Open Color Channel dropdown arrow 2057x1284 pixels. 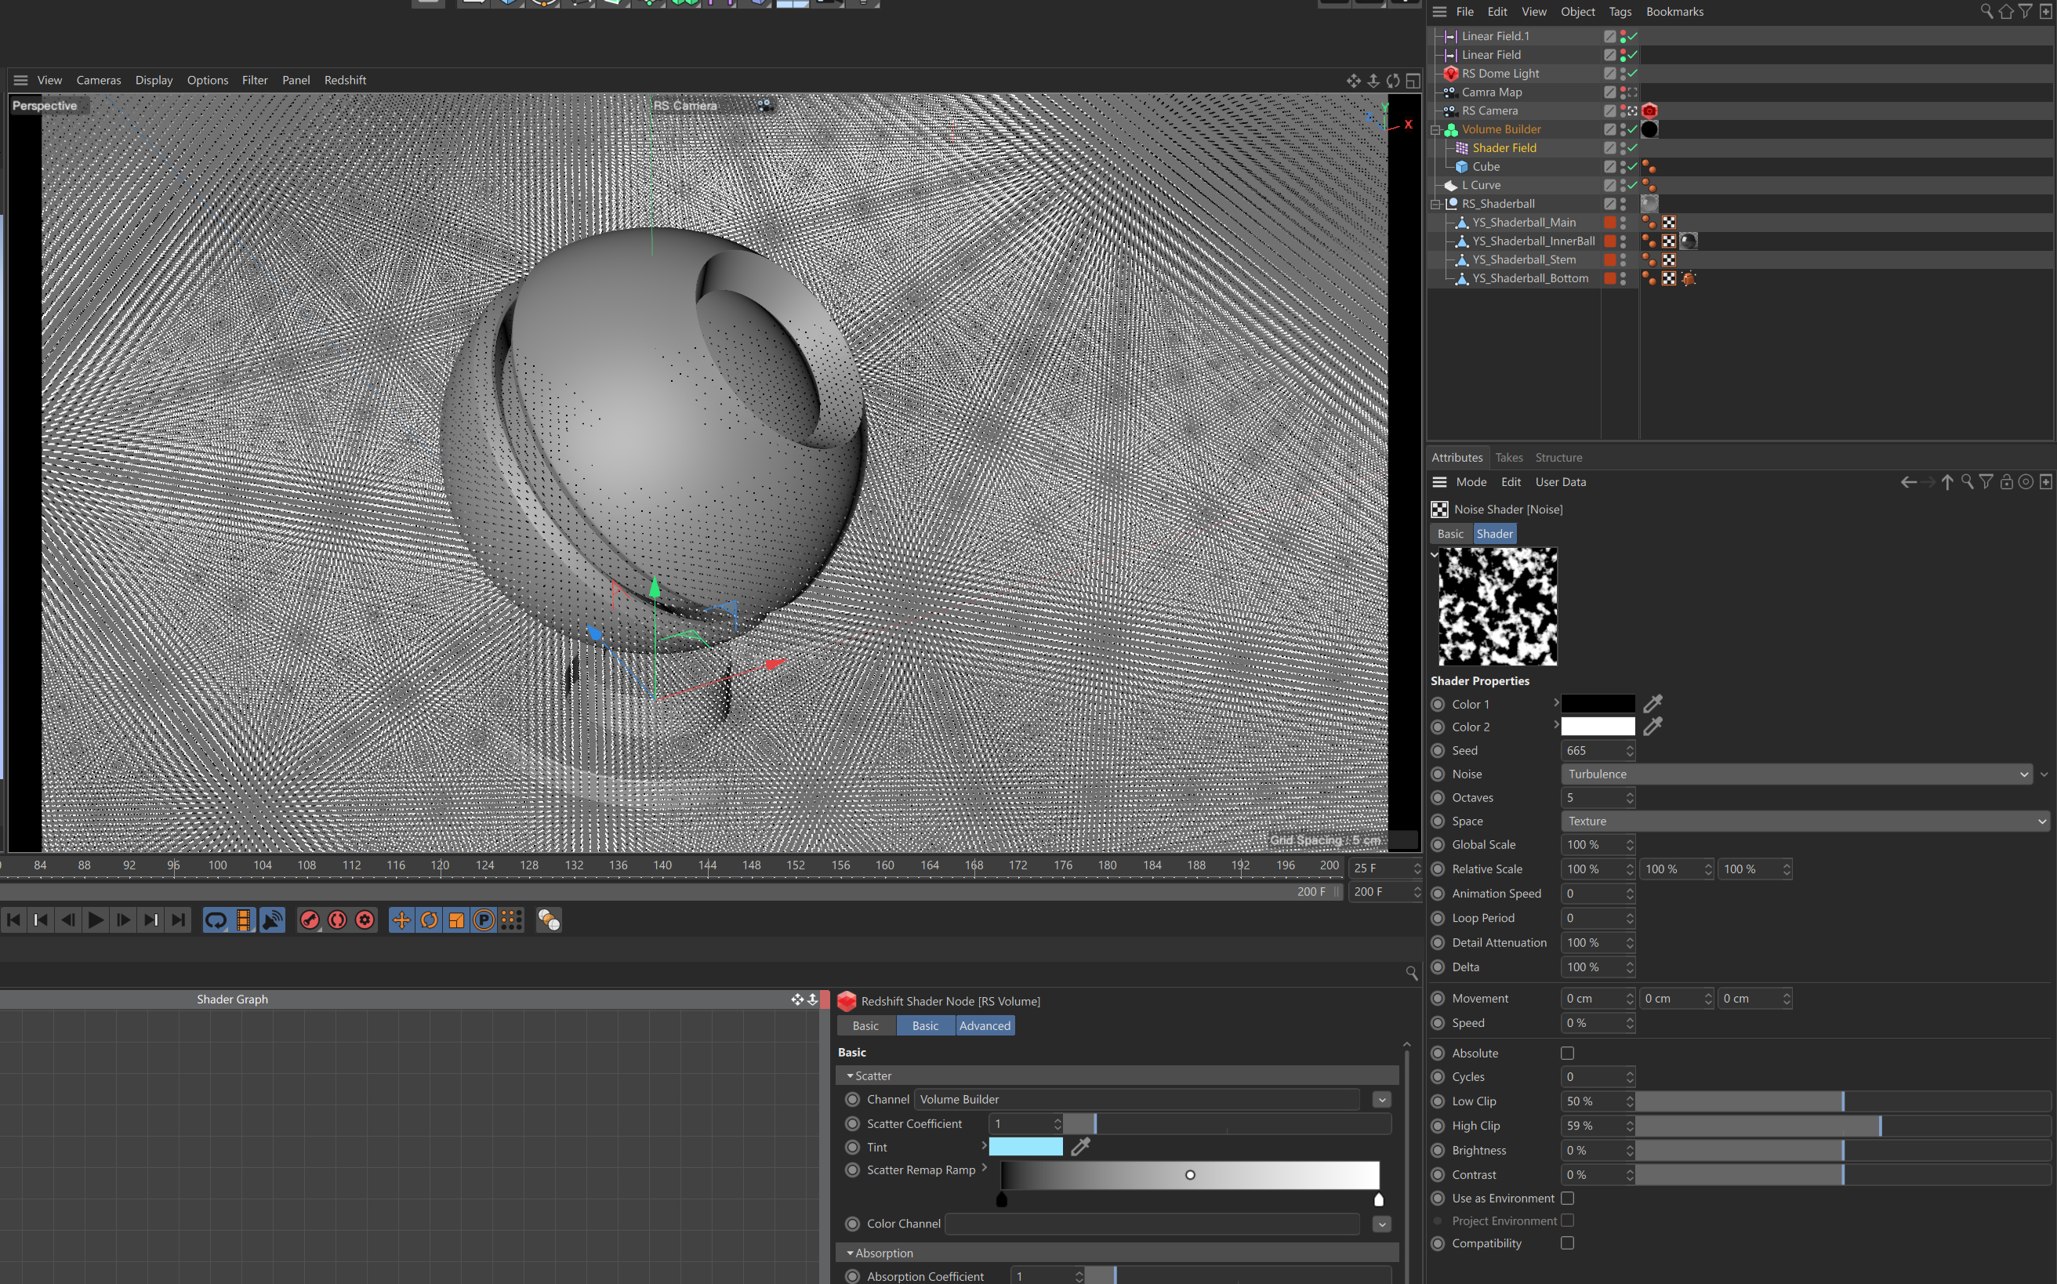(1382, 1224)
